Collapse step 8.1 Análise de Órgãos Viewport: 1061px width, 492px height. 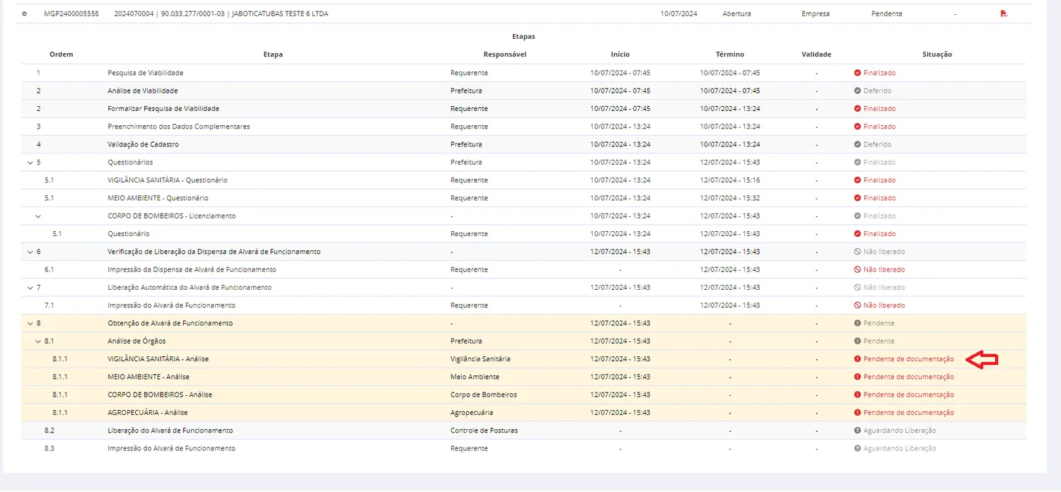pos(38,341)
